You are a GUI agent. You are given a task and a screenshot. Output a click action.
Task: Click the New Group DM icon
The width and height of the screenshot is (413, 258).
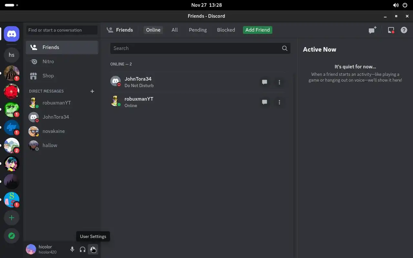pos(373,30)
